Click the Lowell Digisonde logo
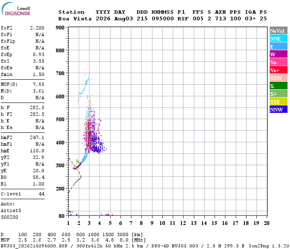This screenshot has height=249, width=290. tap(16, 9)
